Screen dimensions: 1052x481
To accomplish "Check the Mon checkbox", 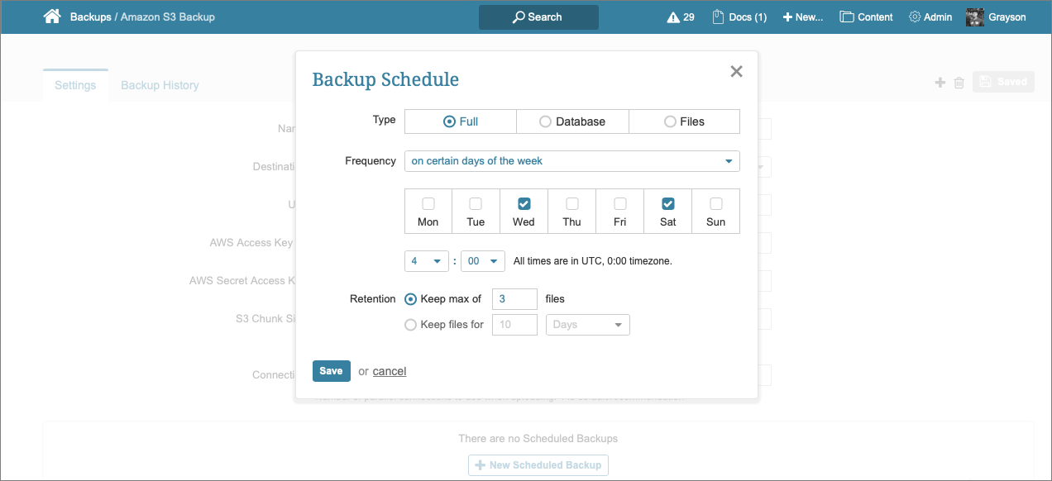I will (x=428, y=203).
